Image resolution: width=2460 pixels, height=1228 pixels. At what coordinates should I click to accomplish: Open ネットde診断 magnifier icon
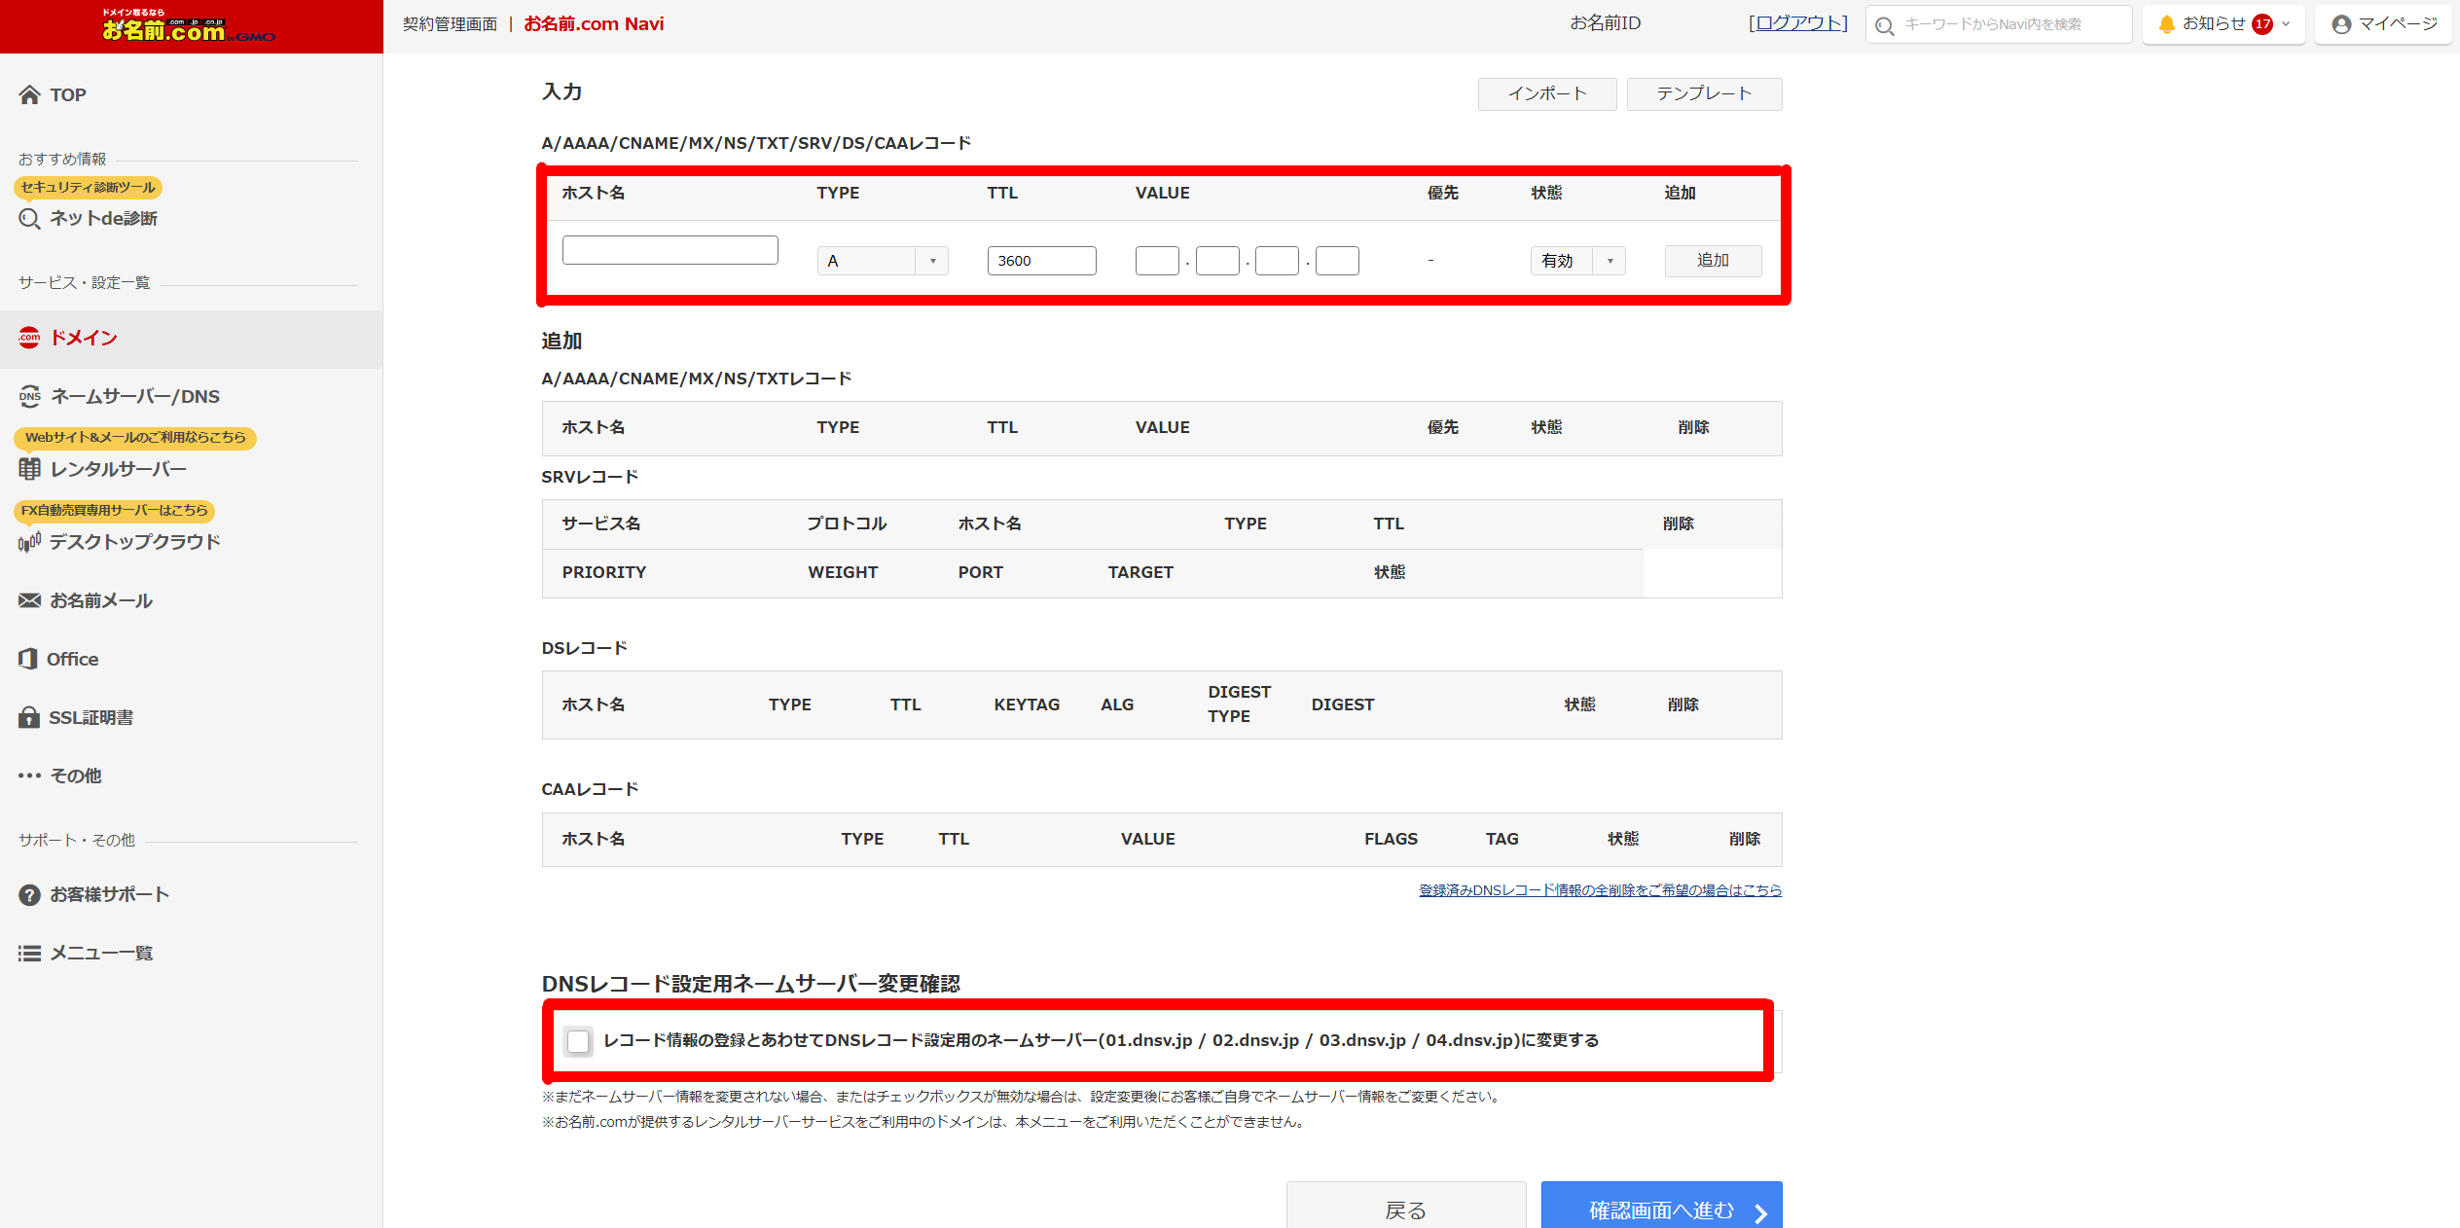pos(29,218)
